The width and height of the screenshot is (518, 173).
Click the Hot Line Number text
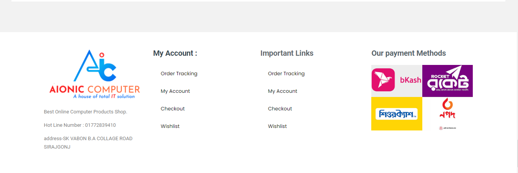(x=80, y=125)
